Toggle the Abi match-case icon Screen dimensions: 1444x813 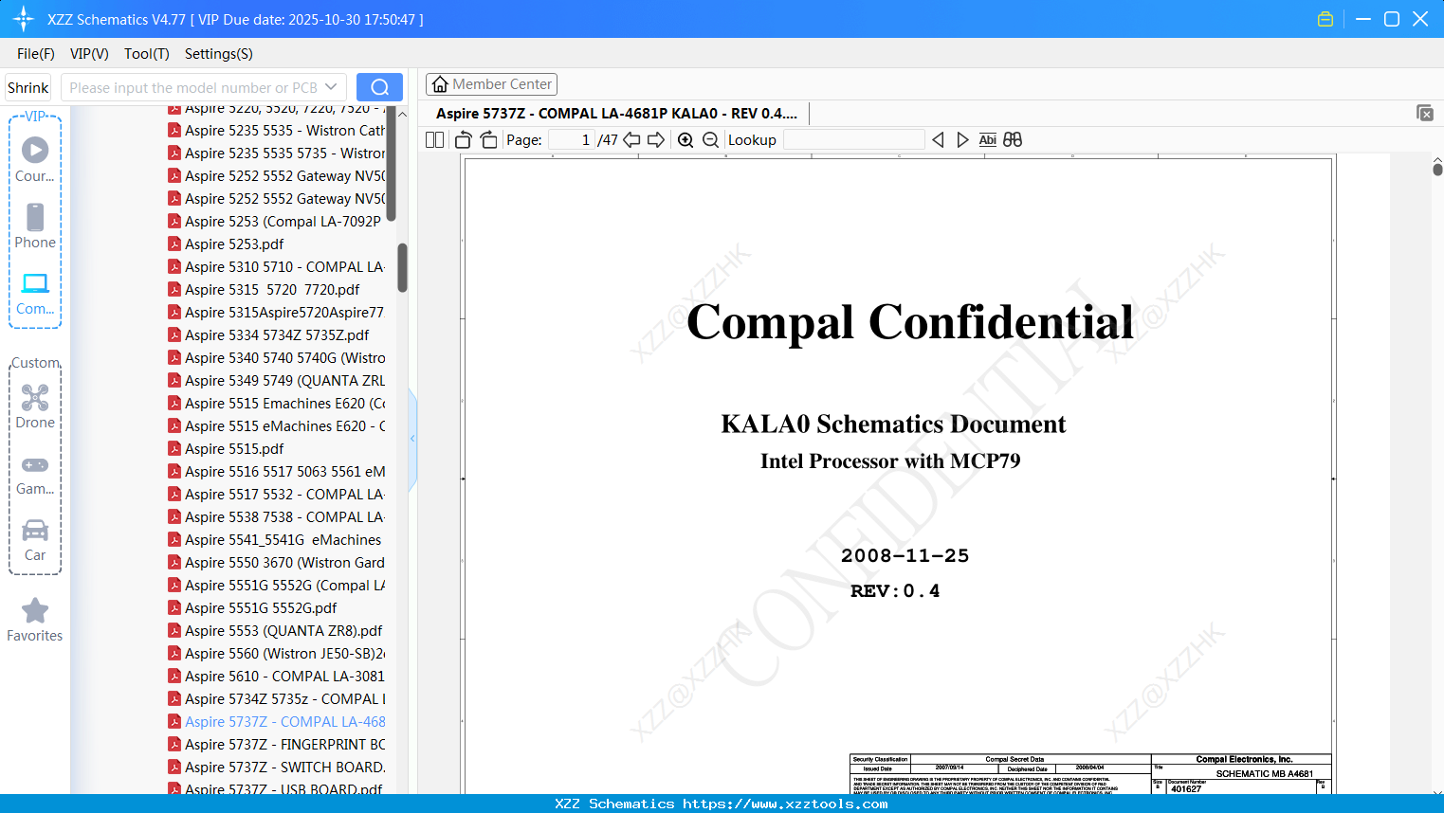[987, 140]
